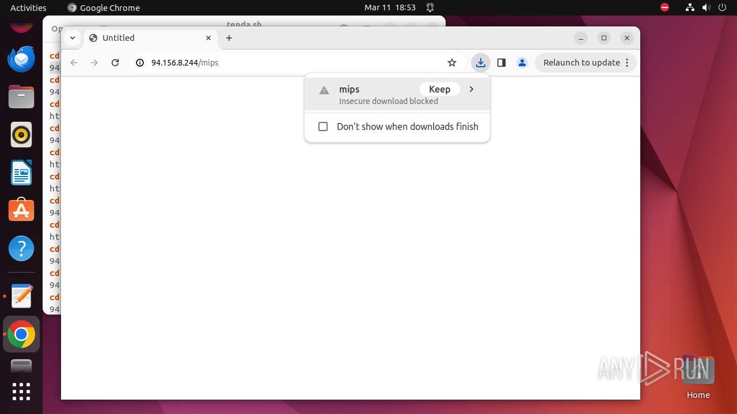Viewport: 737px width, 414px height.
Task: Go forward to next page
Action: click(94, 63)
